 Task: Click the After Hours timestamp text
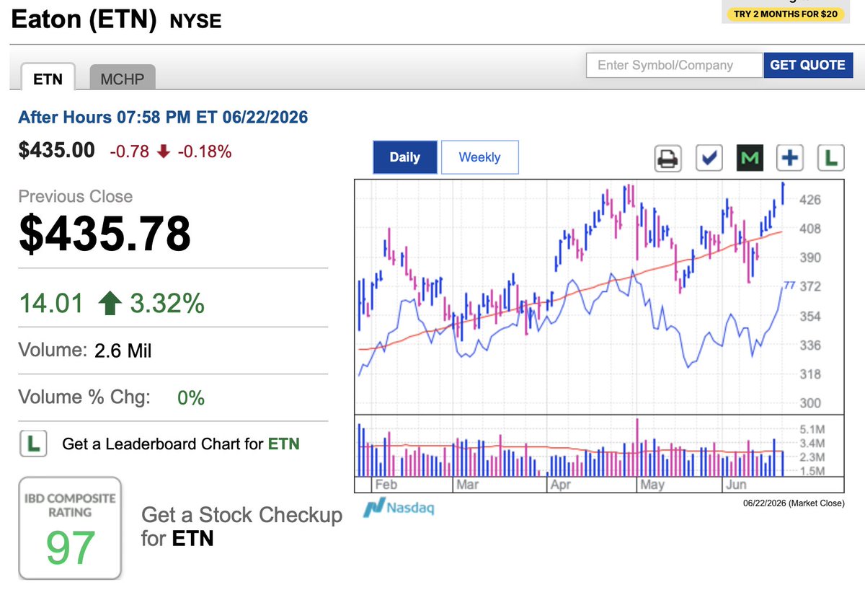click(163, 117)
